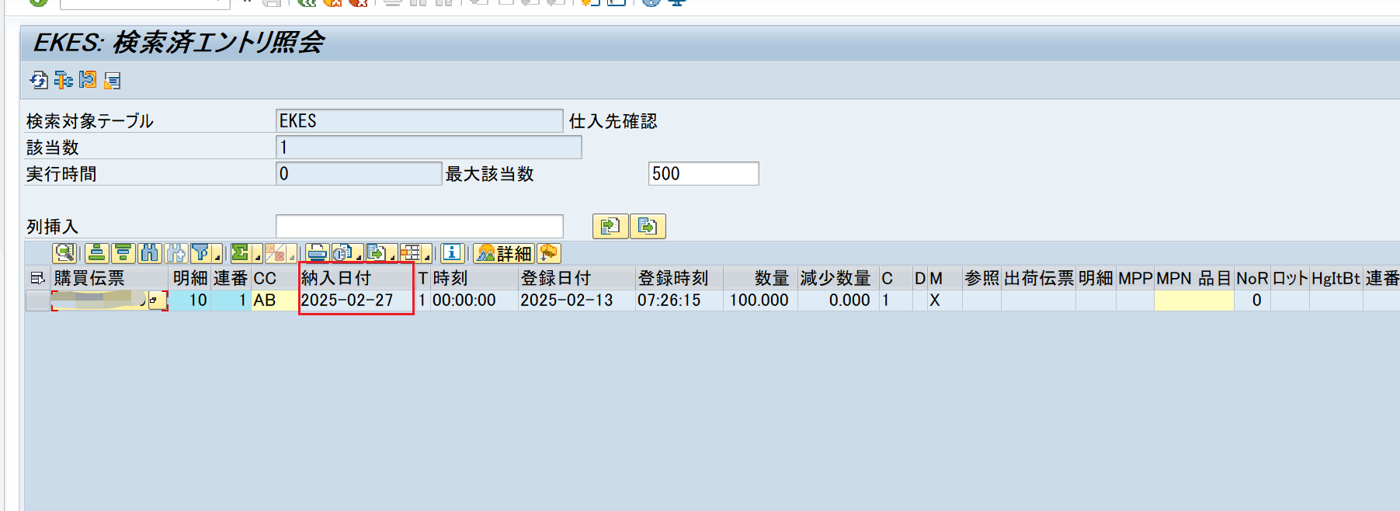Open the Sum total dropdown
This screenshot has height=511, width=1400.
point(257,253)
